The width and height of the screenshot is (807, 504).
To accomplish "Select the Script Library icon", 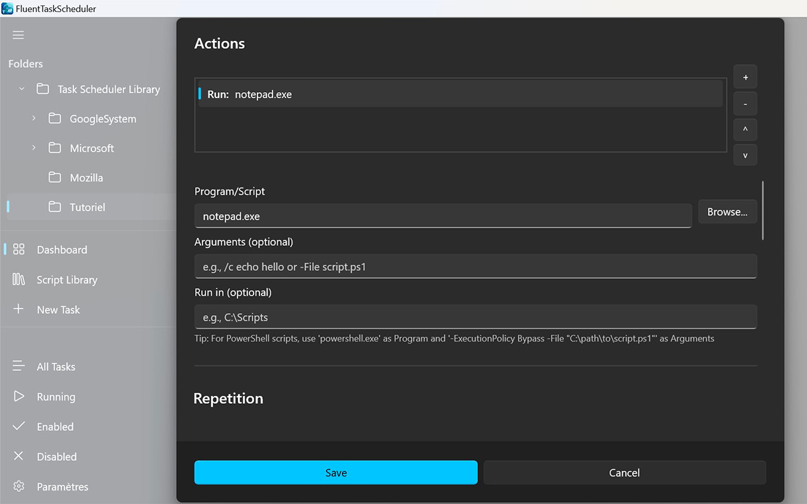I will coord(18,280).
